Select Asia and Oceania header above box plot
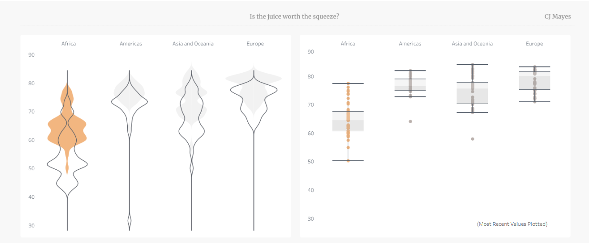Image resolution: width=589 pixels, height=243 pixels. coord(472,44)
